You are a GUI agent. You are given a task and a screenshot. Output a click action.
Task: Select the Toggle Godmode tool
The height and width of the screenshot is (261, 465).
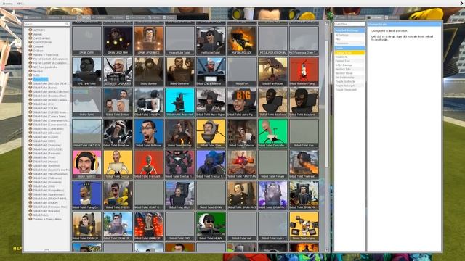[349, 81]
